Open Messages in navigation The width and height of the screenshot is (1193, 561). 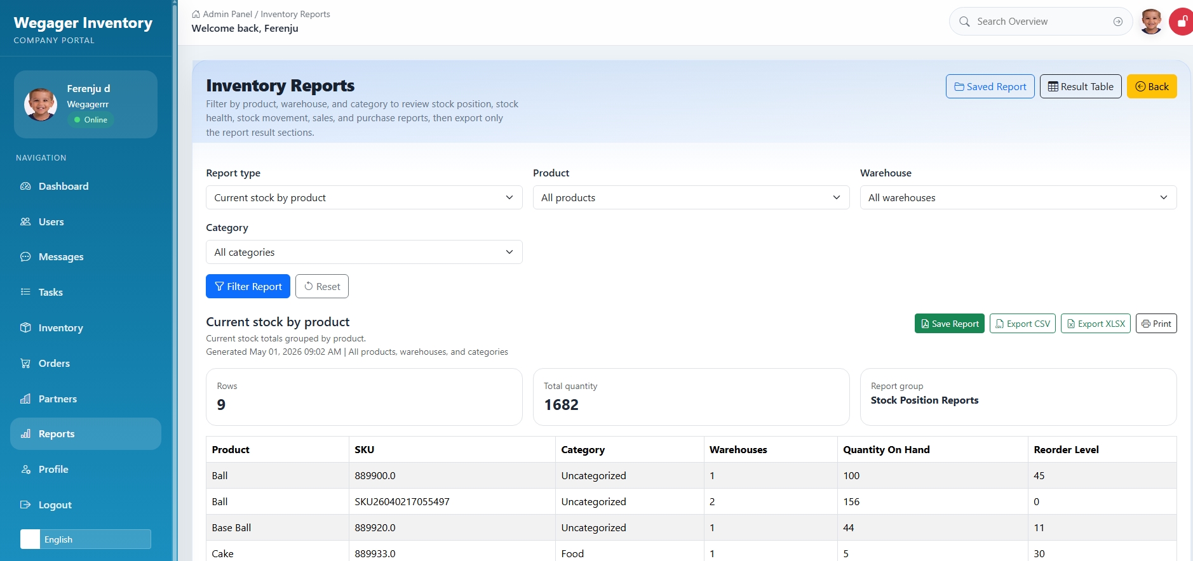[85, 256]
